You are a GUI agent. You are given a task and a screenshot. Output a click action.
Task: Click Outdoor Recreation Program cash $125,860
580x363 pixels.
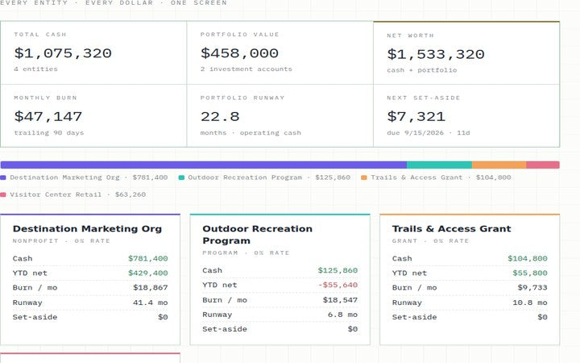338,270
